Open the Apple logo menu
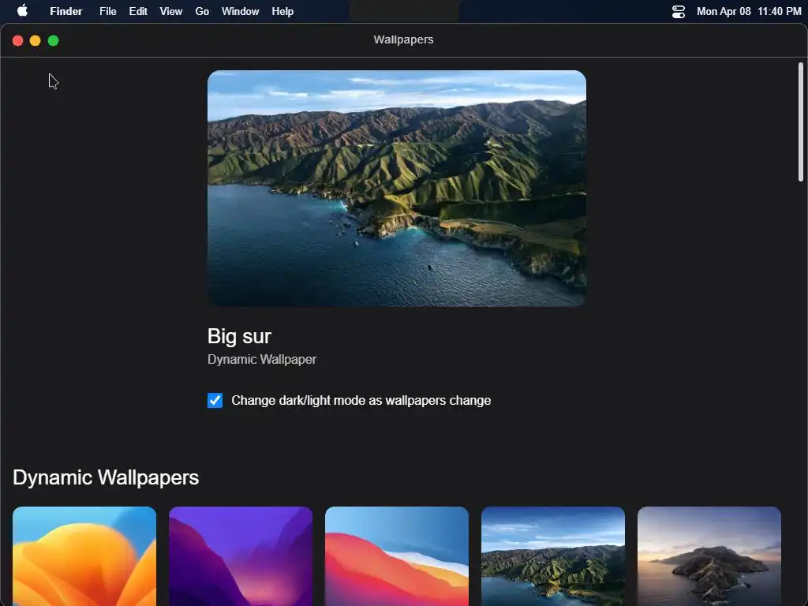The height and width of the screenshot is (606, 808). [22, 11]
